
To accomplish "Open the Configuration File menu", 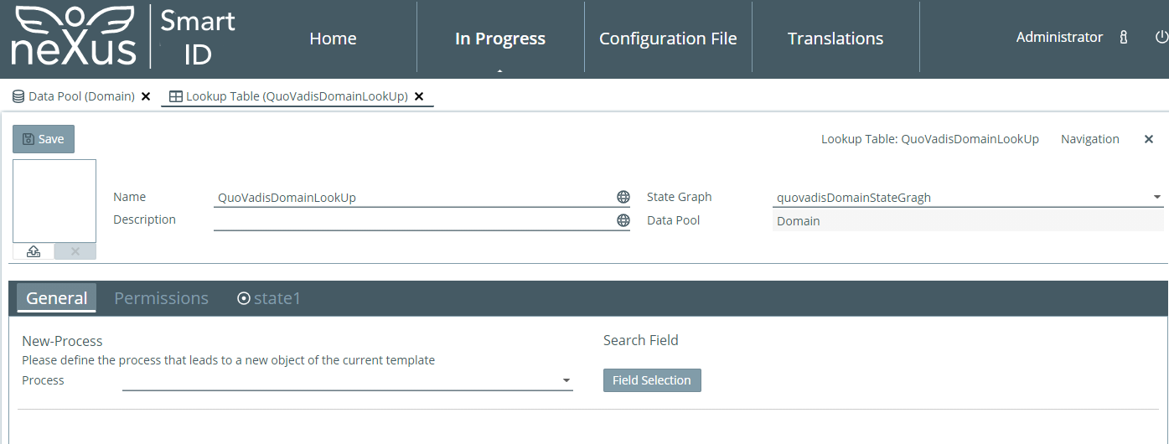I will click(668, 39).
